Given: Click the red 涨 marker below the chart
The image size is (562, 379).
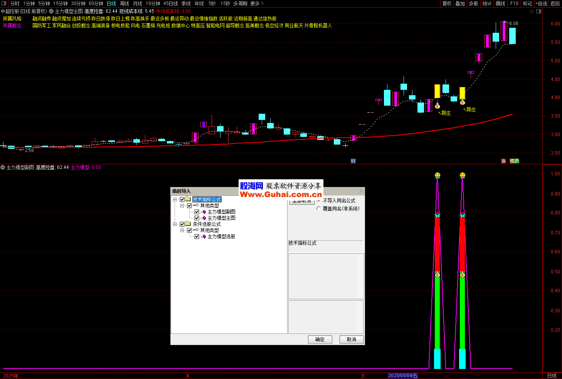Looking at the screenshot, I should click(x=503, y=161).
